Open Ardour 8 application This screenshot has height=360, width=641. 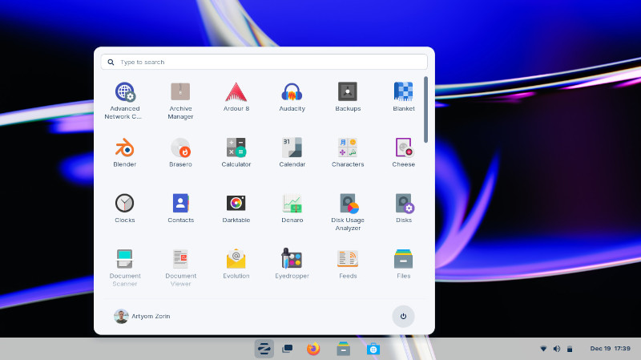pyautogui.click(x=236, y=91)
